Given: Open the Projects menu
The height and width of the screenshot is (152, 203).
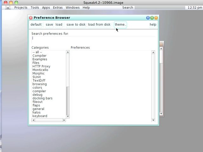Looking at the screenshot, I should 21,8.
